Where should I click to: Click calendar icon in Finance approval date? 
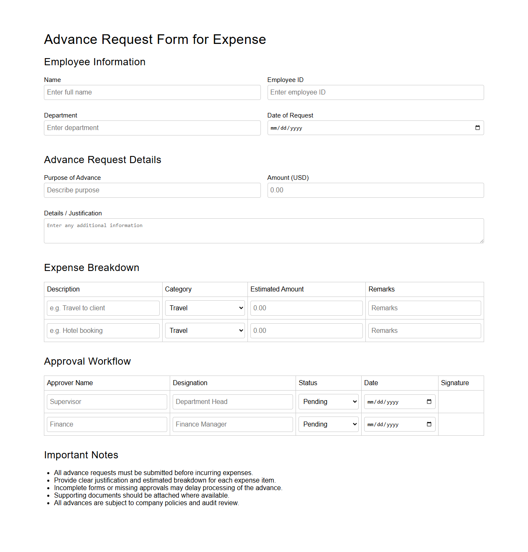[429, 424]
